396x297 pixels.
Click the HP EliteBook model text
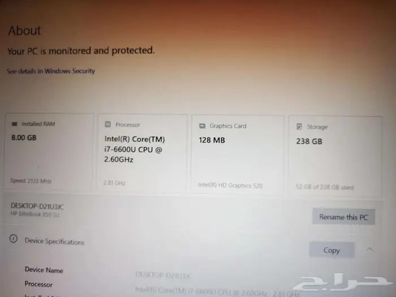tap(35, 214)
